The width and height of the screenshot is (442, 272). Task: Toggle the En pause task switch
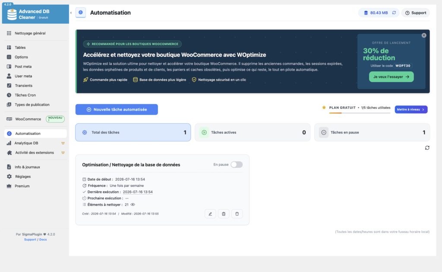click(x=237, y=165)
